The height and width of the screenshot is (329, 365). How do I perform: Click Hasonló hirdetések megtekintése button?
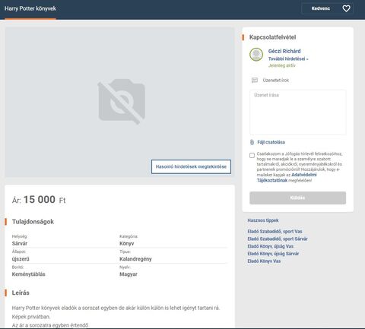click(x=191, y=166)
